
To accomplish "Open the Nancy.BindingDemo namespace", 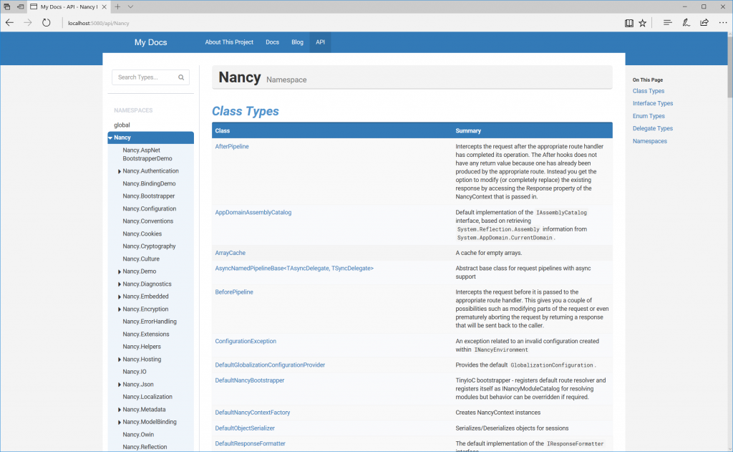I will click(149, 183).
